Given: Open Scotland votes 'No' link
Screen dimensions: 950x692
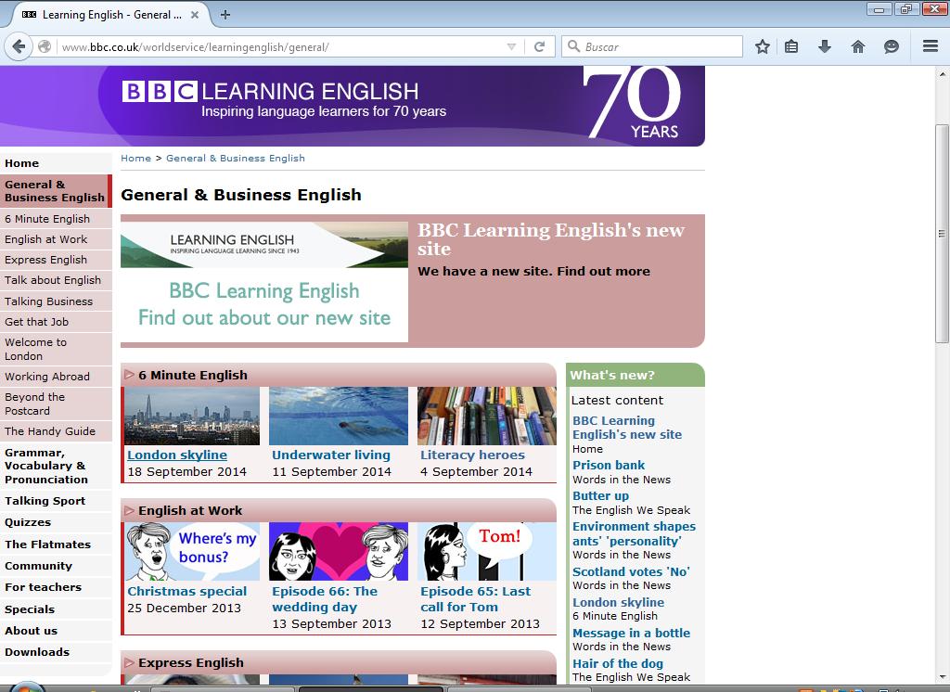Looking at the screenshot, I should coord(631,571).
